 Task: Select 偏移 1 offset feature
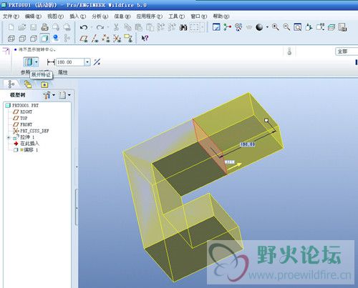point(26,150)
